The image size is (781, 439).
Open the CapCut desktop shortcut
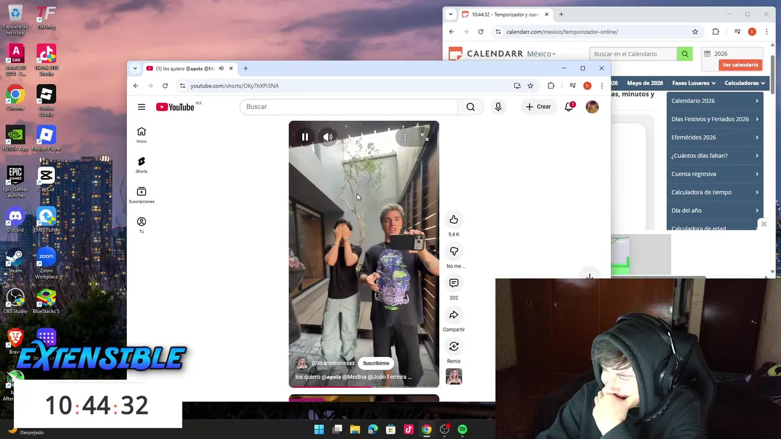click(46, 179)
